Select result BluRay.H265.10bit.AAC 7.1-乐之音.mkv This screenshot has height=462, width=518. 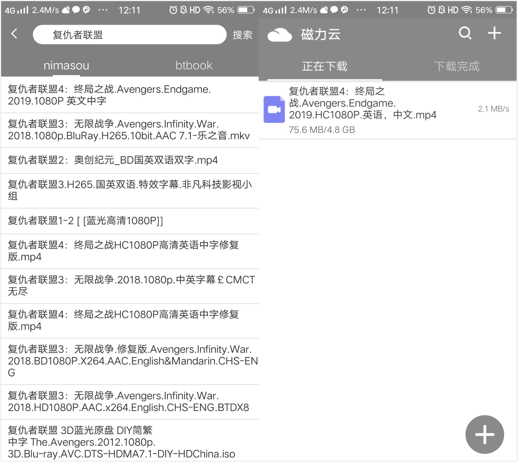click(x=130, y=130)
